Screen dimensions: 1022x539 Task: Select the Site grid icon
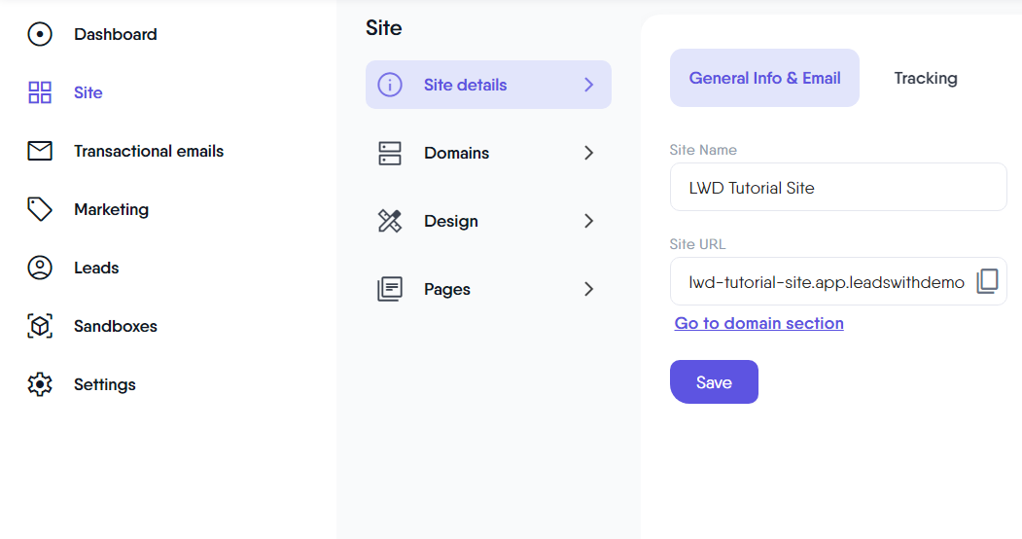(40, 92)
